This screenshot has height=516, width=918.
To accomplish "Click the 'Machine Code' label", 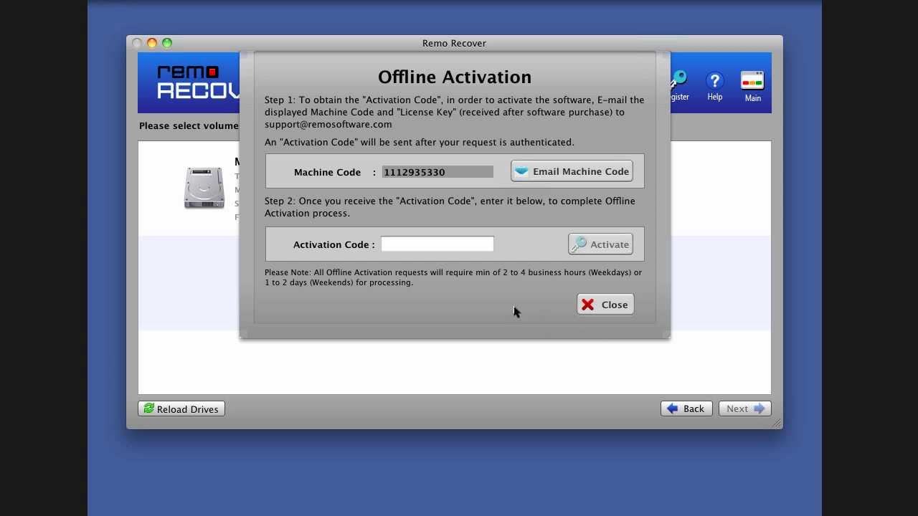I will click(327, 172).
